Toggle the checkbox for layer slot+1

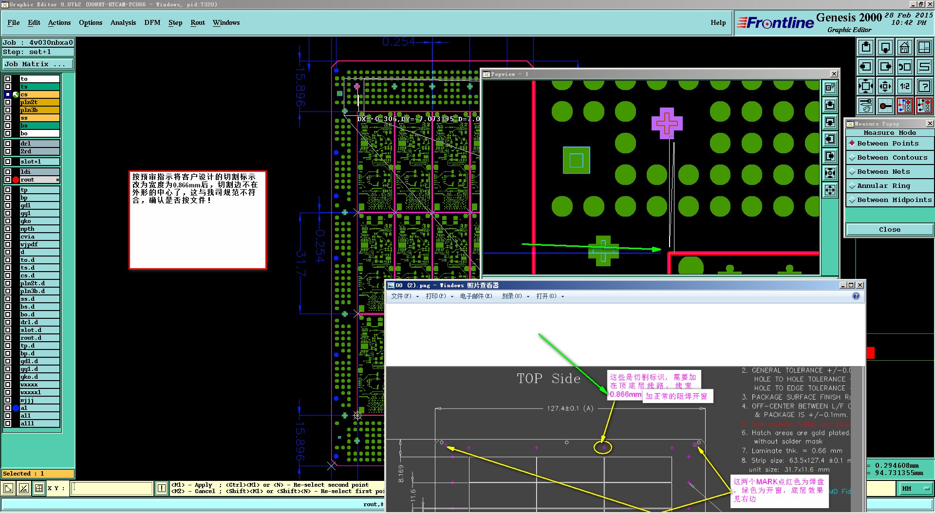tap(8, 162)
